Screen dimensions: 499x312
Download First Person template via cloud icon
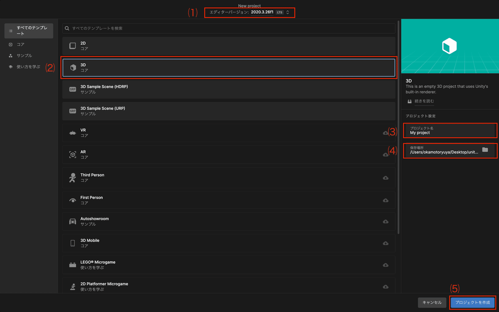[385, 200]
